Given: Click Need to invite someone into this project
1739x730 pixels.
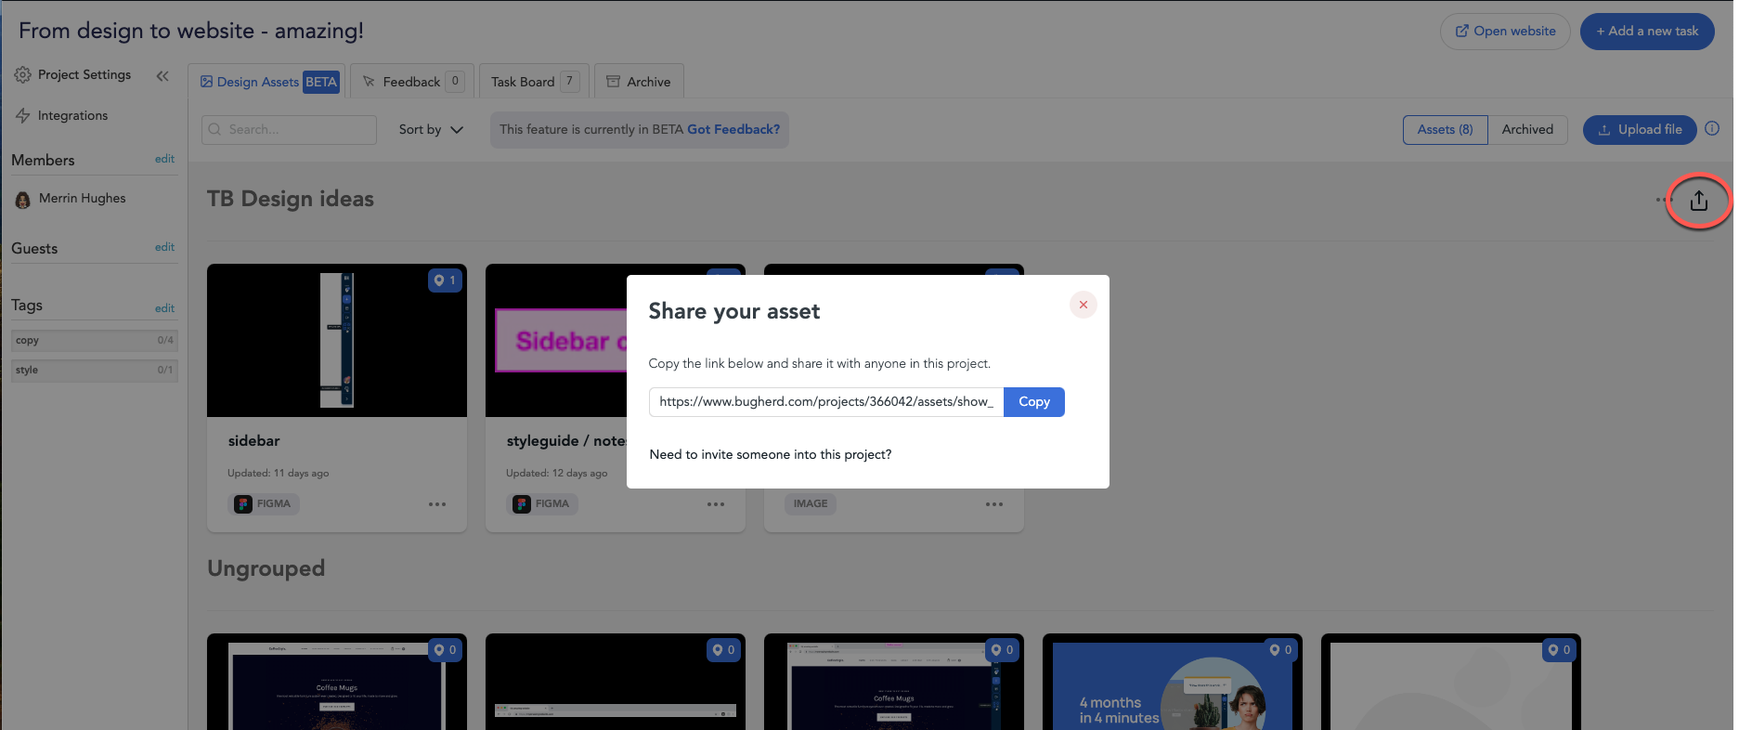Looking at the screenshot, I should coord(770,454).
